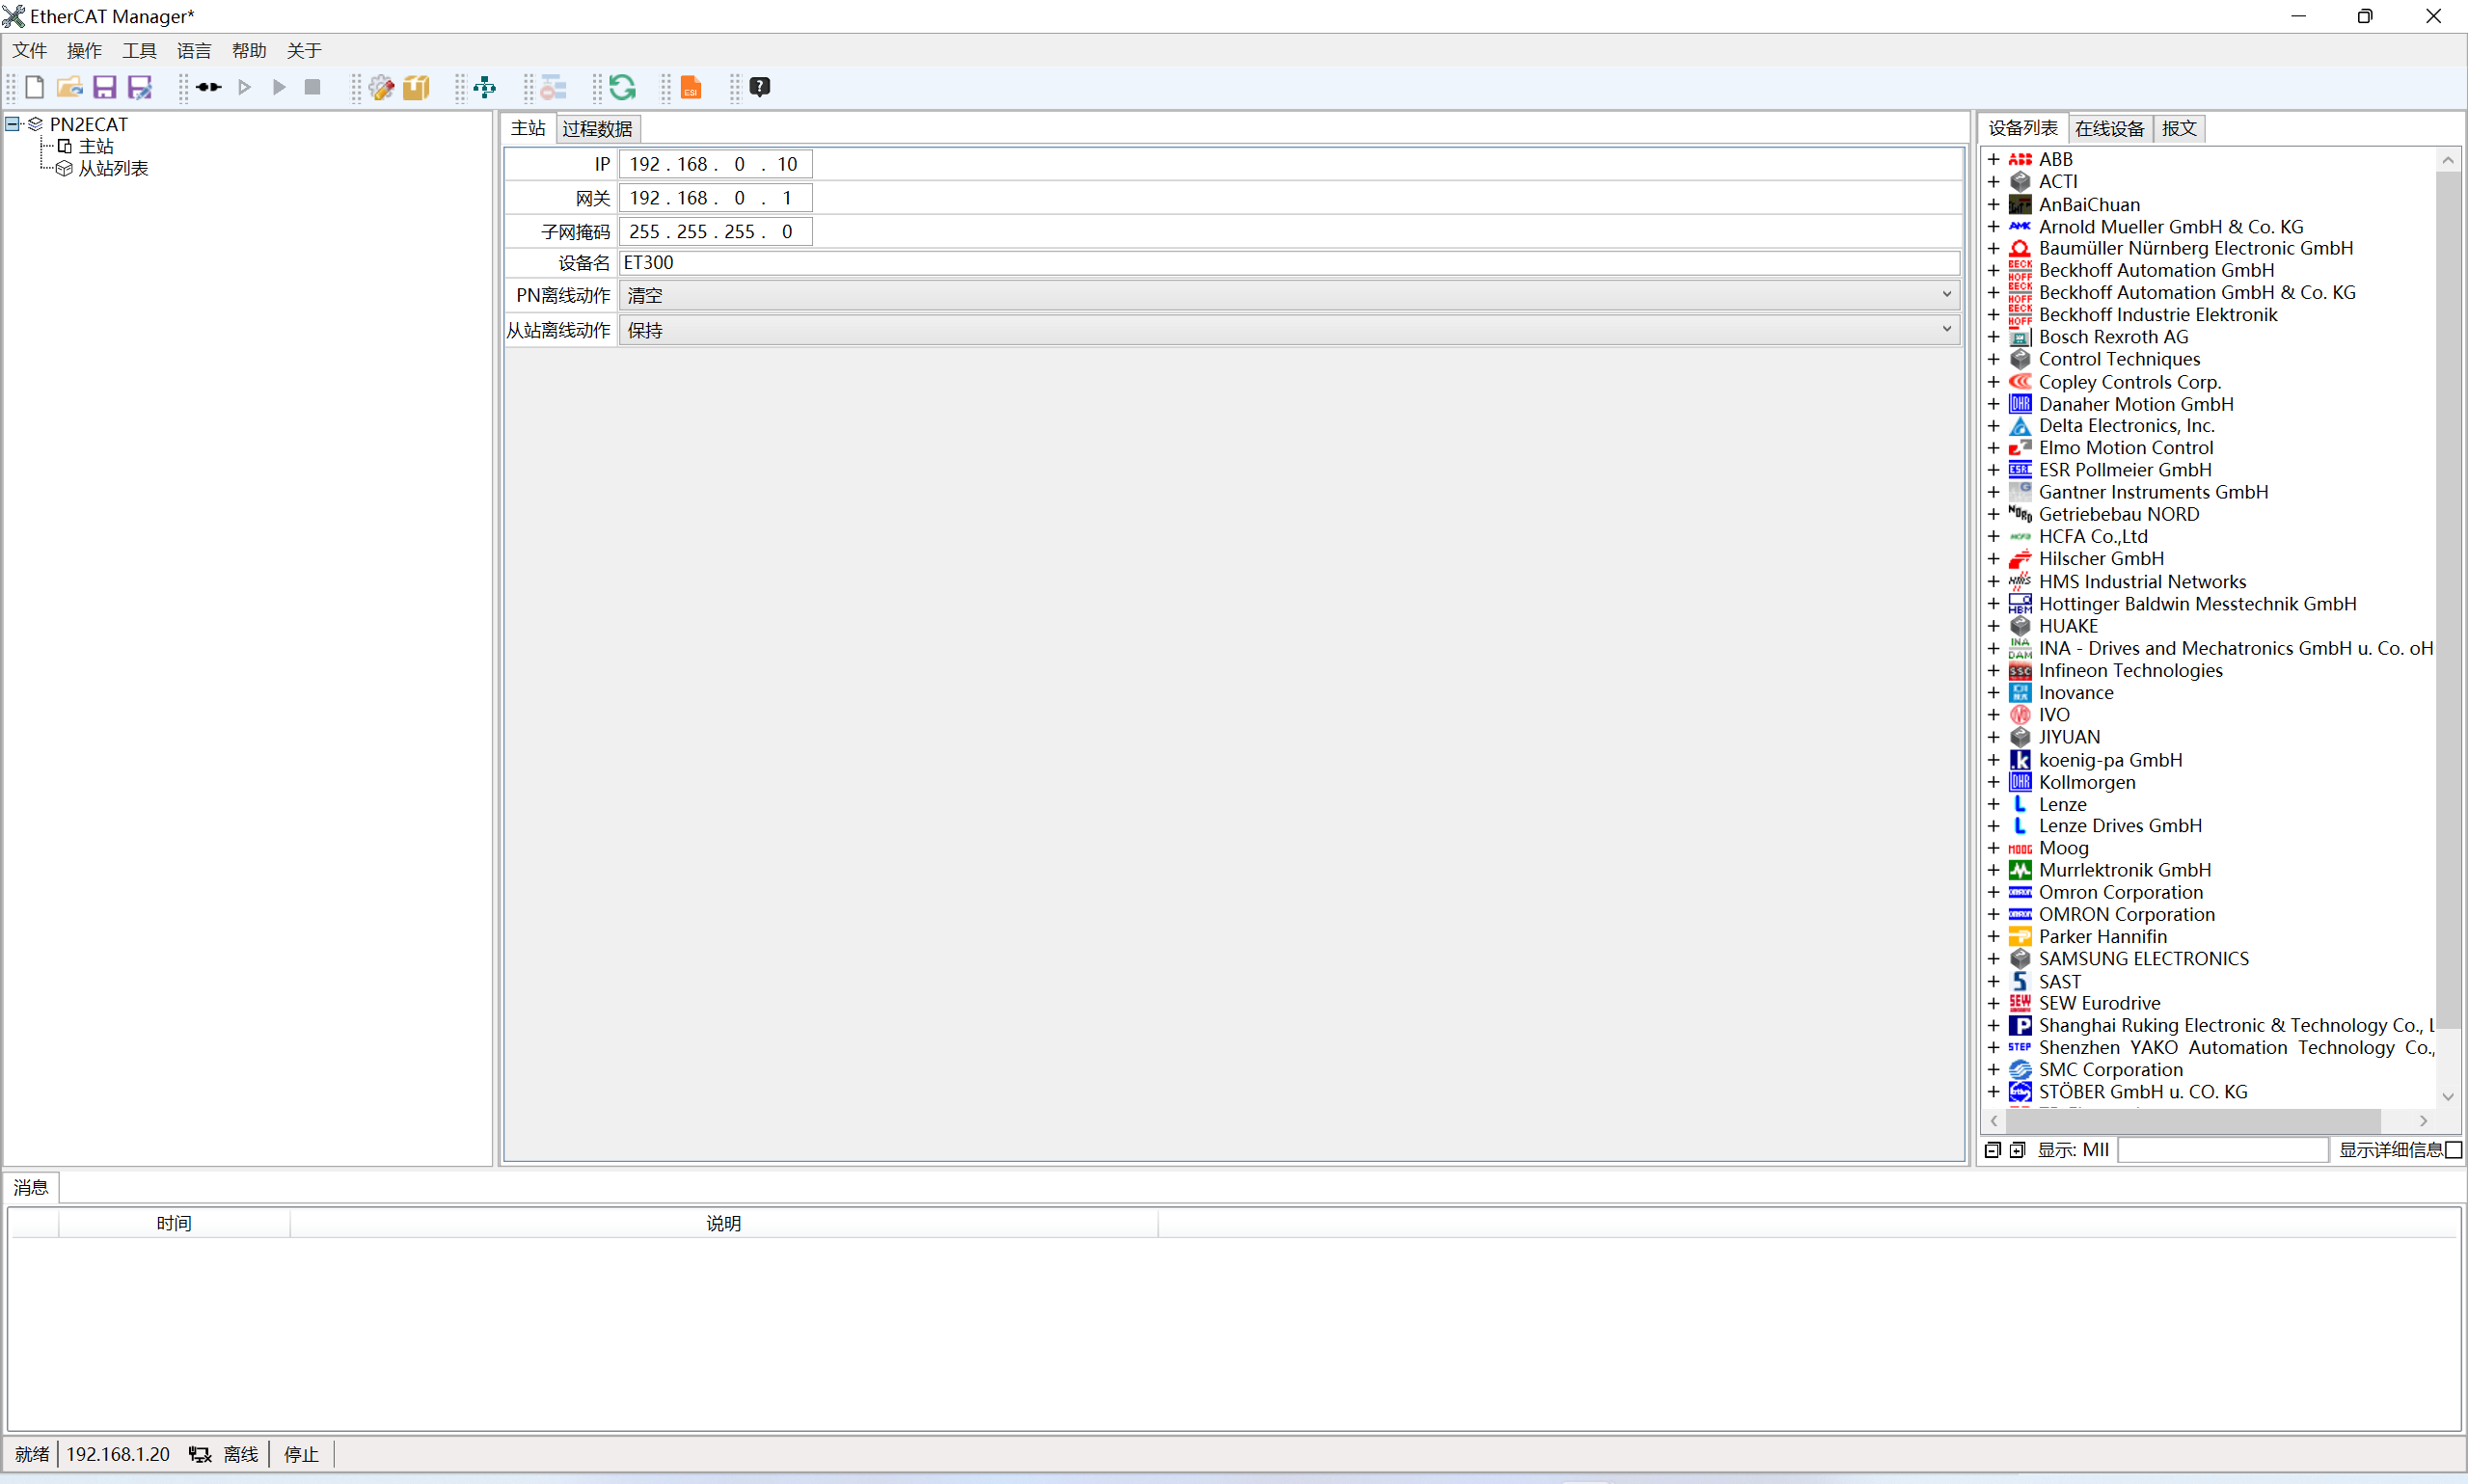
Task: Click the Inovance vendor icon
Action: click(2020, 693)
